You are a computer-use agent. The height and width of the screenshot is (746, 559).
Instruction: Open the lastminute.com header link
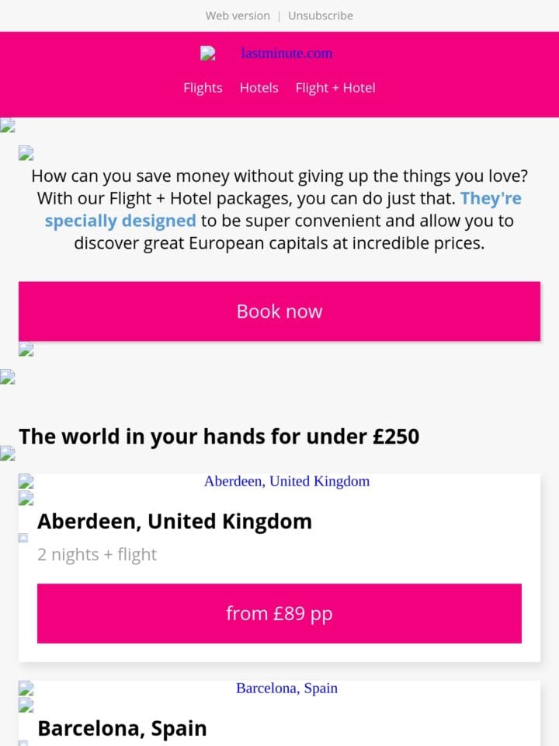(286, 53)
